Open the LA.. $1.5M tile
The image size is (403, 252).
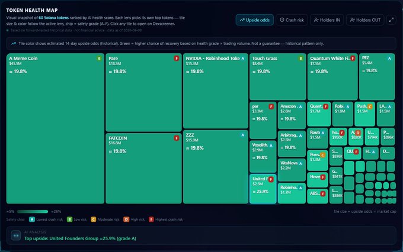click(386, 114)
